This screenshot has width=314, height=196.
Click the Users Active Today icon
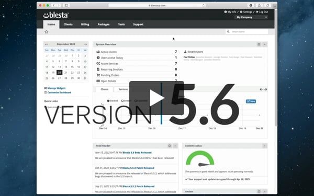(98, 57)
